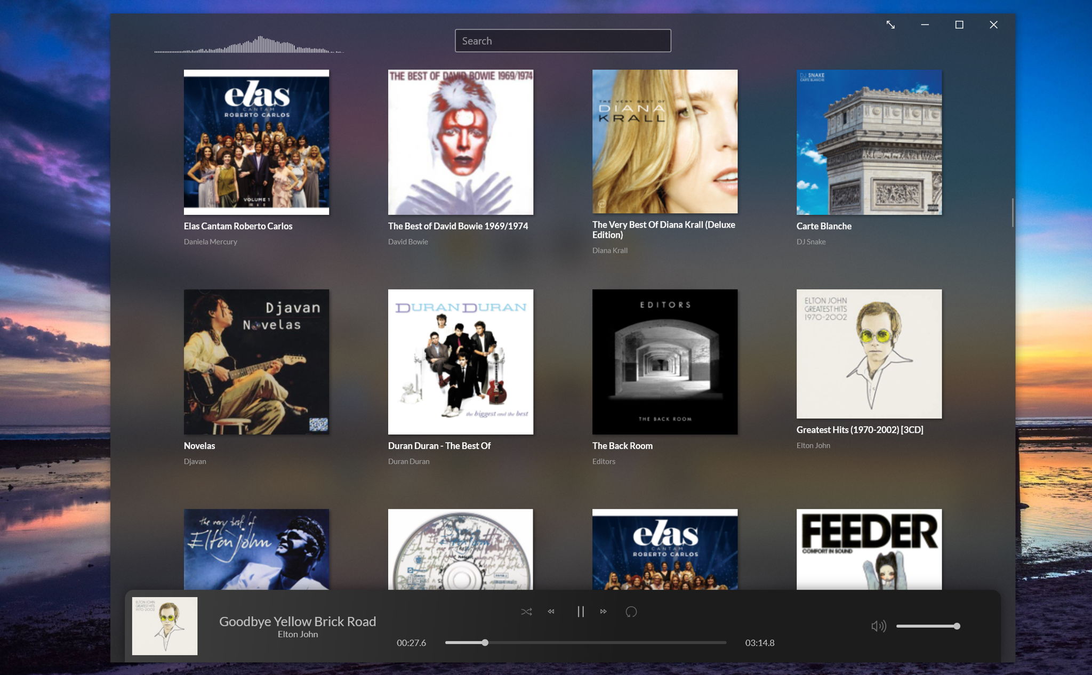The image size is (1092, 675).
Task: Select artist Elton John under Greatest Hits
Action: coord(813,445)
